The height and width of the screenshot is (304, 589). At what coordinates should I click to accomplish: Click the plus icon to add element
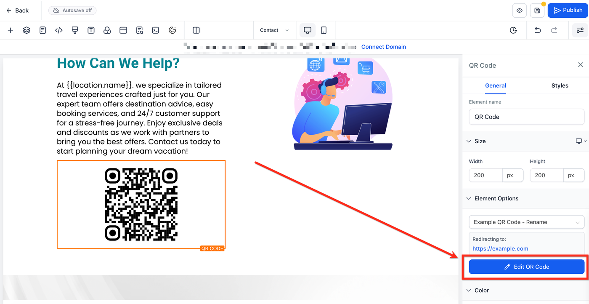coord(11,30)
